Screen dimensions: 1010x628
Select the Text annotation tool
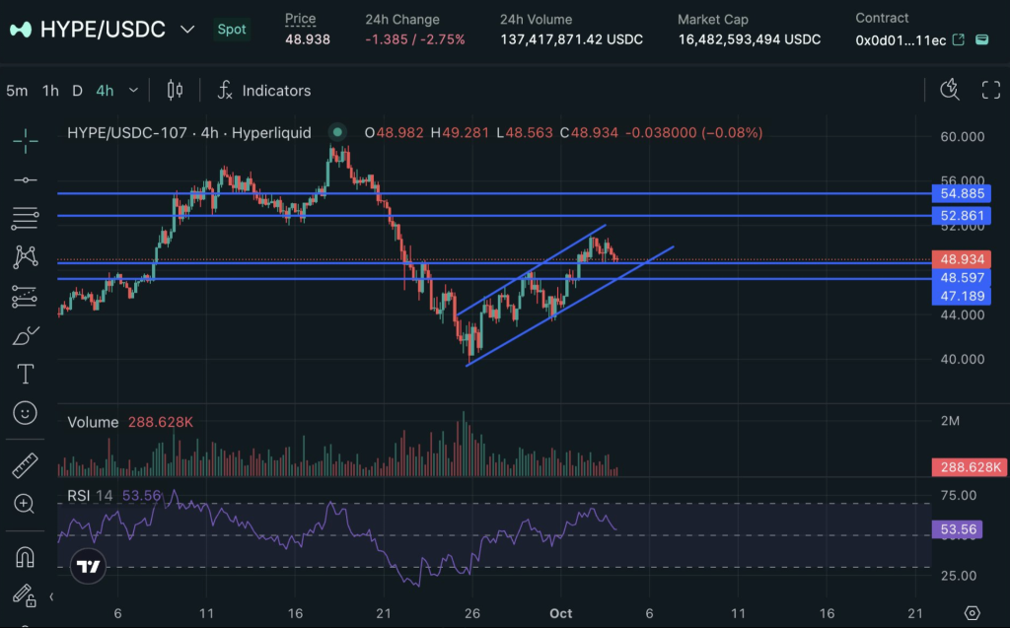tap(25, 375)
